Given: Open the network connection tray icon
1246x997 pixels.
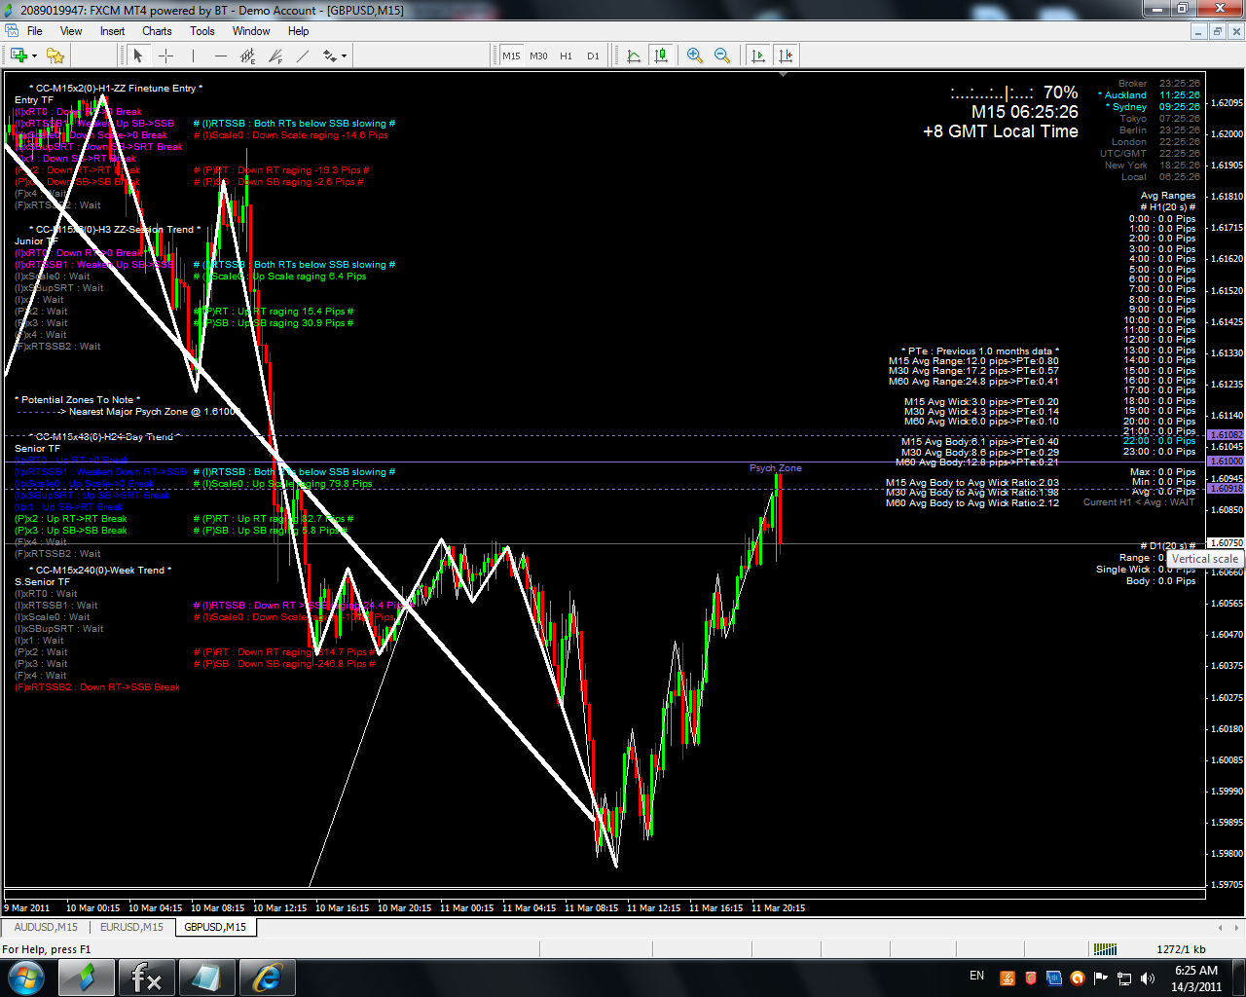Looking at the screenshot, I should click(1124, 979).
